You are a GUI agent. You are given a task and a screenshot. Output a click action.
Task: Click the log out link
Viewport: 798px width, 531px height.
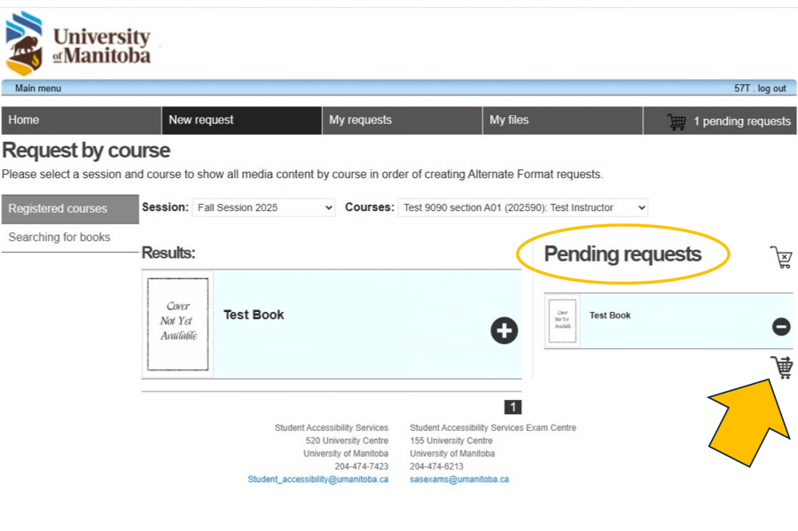point(771,89)
